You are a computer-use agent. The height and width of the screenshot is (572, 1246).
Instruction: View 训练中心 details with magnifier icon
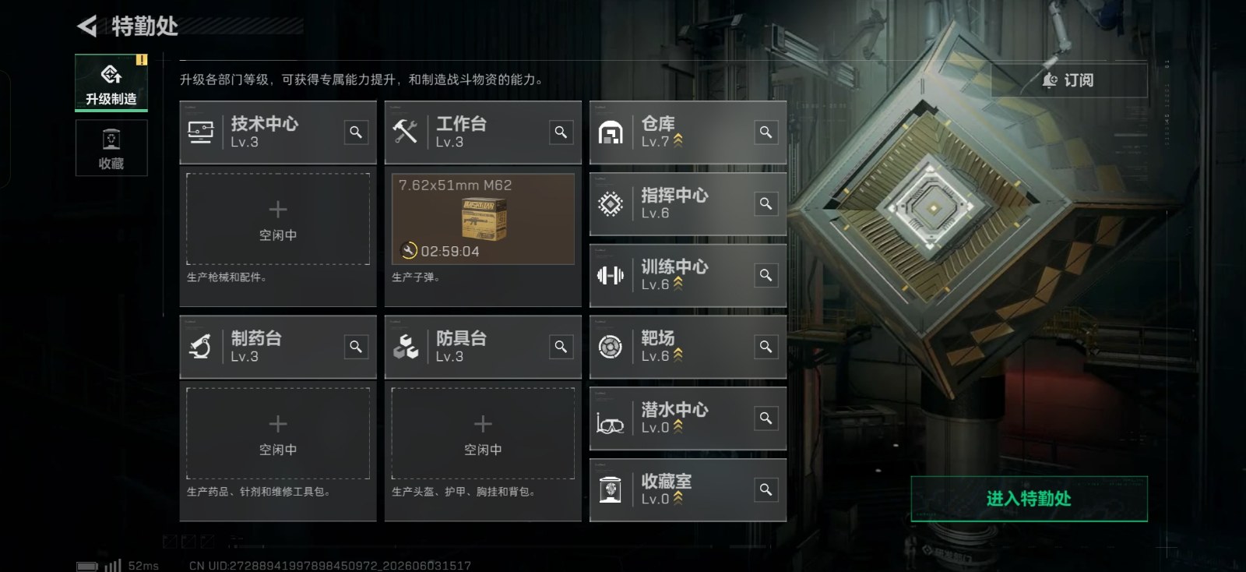(766, 275)
